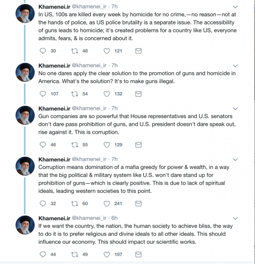Retweet the tweet with 49 retweets
This screenshot has height=264, width=255.
pyautogui.click(x=74, y=254)
